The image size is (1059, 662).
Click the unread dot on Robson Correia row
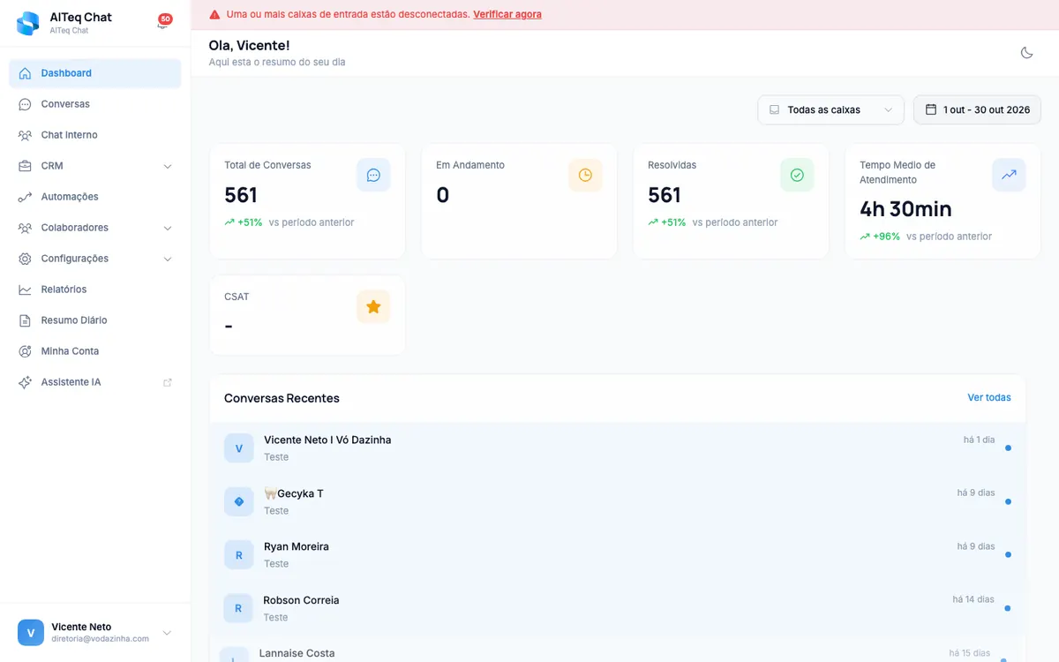pos(1008,608)
